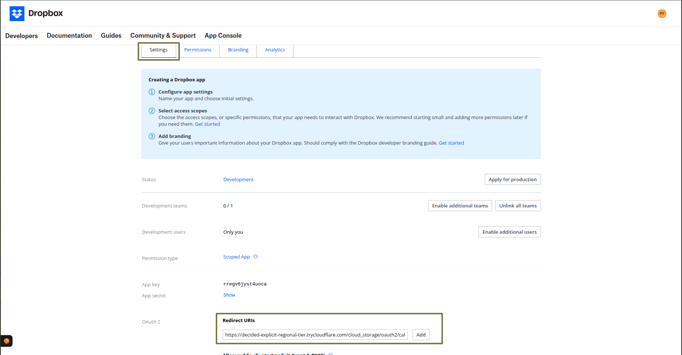
Task: Click the Unlink all teams button
Action: (x=518, y=206)
